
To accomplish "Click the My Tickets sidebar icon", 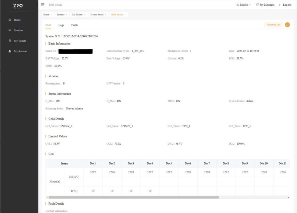I will click(10, 41).
